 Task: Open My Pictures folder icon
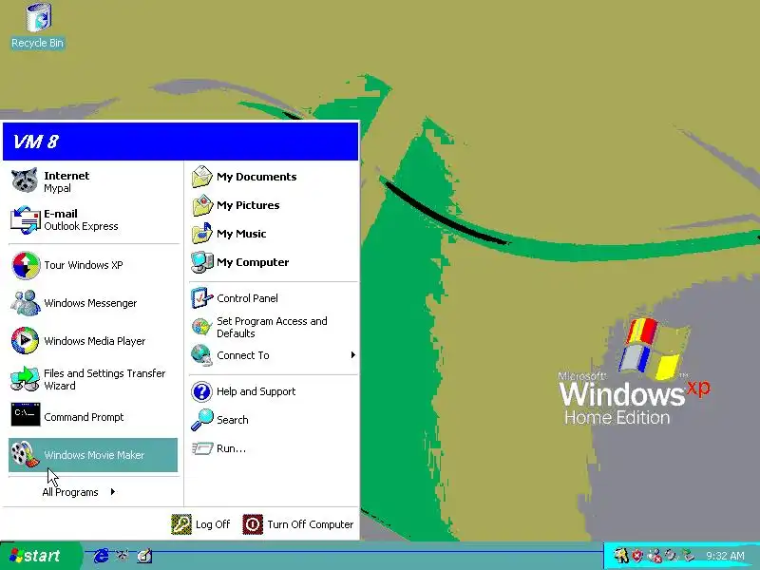202,205
